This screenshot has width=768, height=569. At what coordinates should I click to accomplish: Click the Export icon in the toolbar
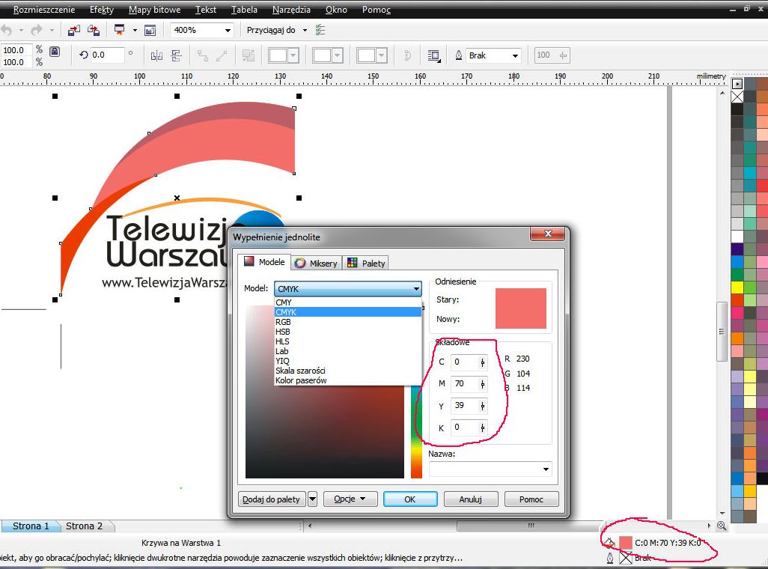[94, 31]
